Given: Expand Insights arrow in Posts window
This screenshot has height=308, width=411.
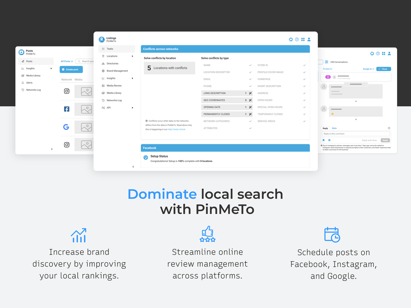Looking at the screenshot, I should [51, 69].
